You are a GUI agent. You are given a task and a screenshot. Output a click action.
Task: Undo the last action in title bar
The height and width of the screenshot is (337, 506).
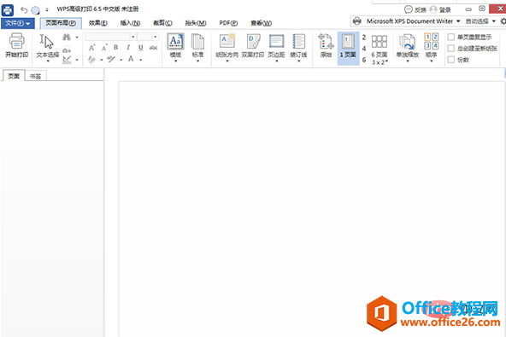click(24, 9)
